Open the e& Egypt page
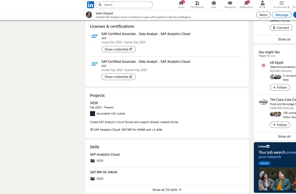This screenshot has width=296, height=194. pyautogui.click(x=276, y=62)
